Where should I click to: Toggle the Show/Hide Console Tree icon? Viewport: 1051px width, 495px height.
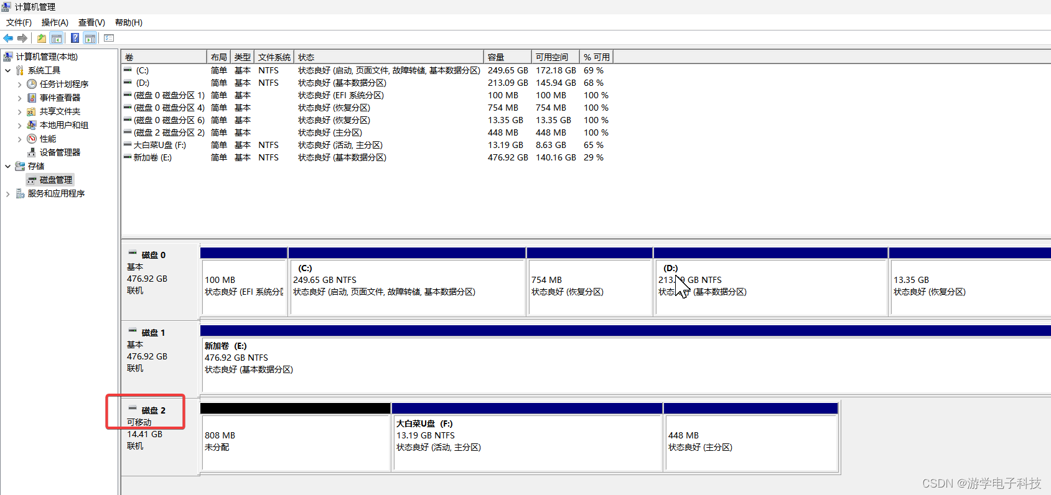(57, 38)
